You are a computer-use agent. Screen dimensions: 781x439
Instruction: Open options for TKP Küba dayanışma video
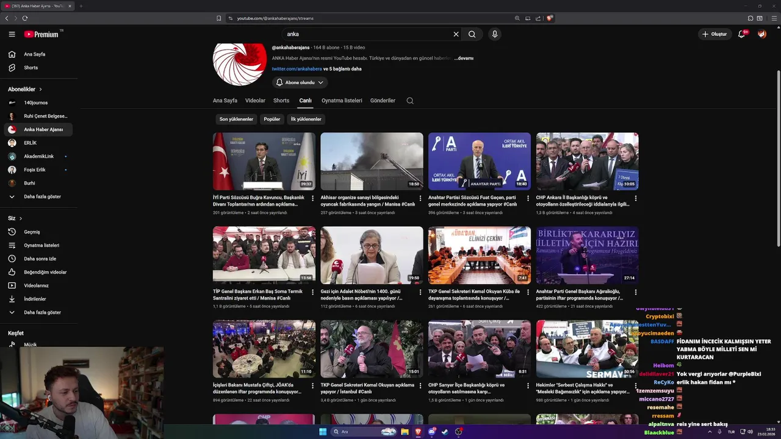[528, 292]
